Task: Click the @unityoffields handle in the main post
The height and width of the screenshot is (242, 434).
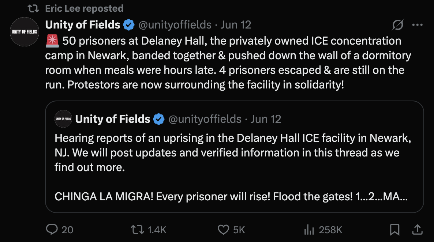Action: point(175,25)
